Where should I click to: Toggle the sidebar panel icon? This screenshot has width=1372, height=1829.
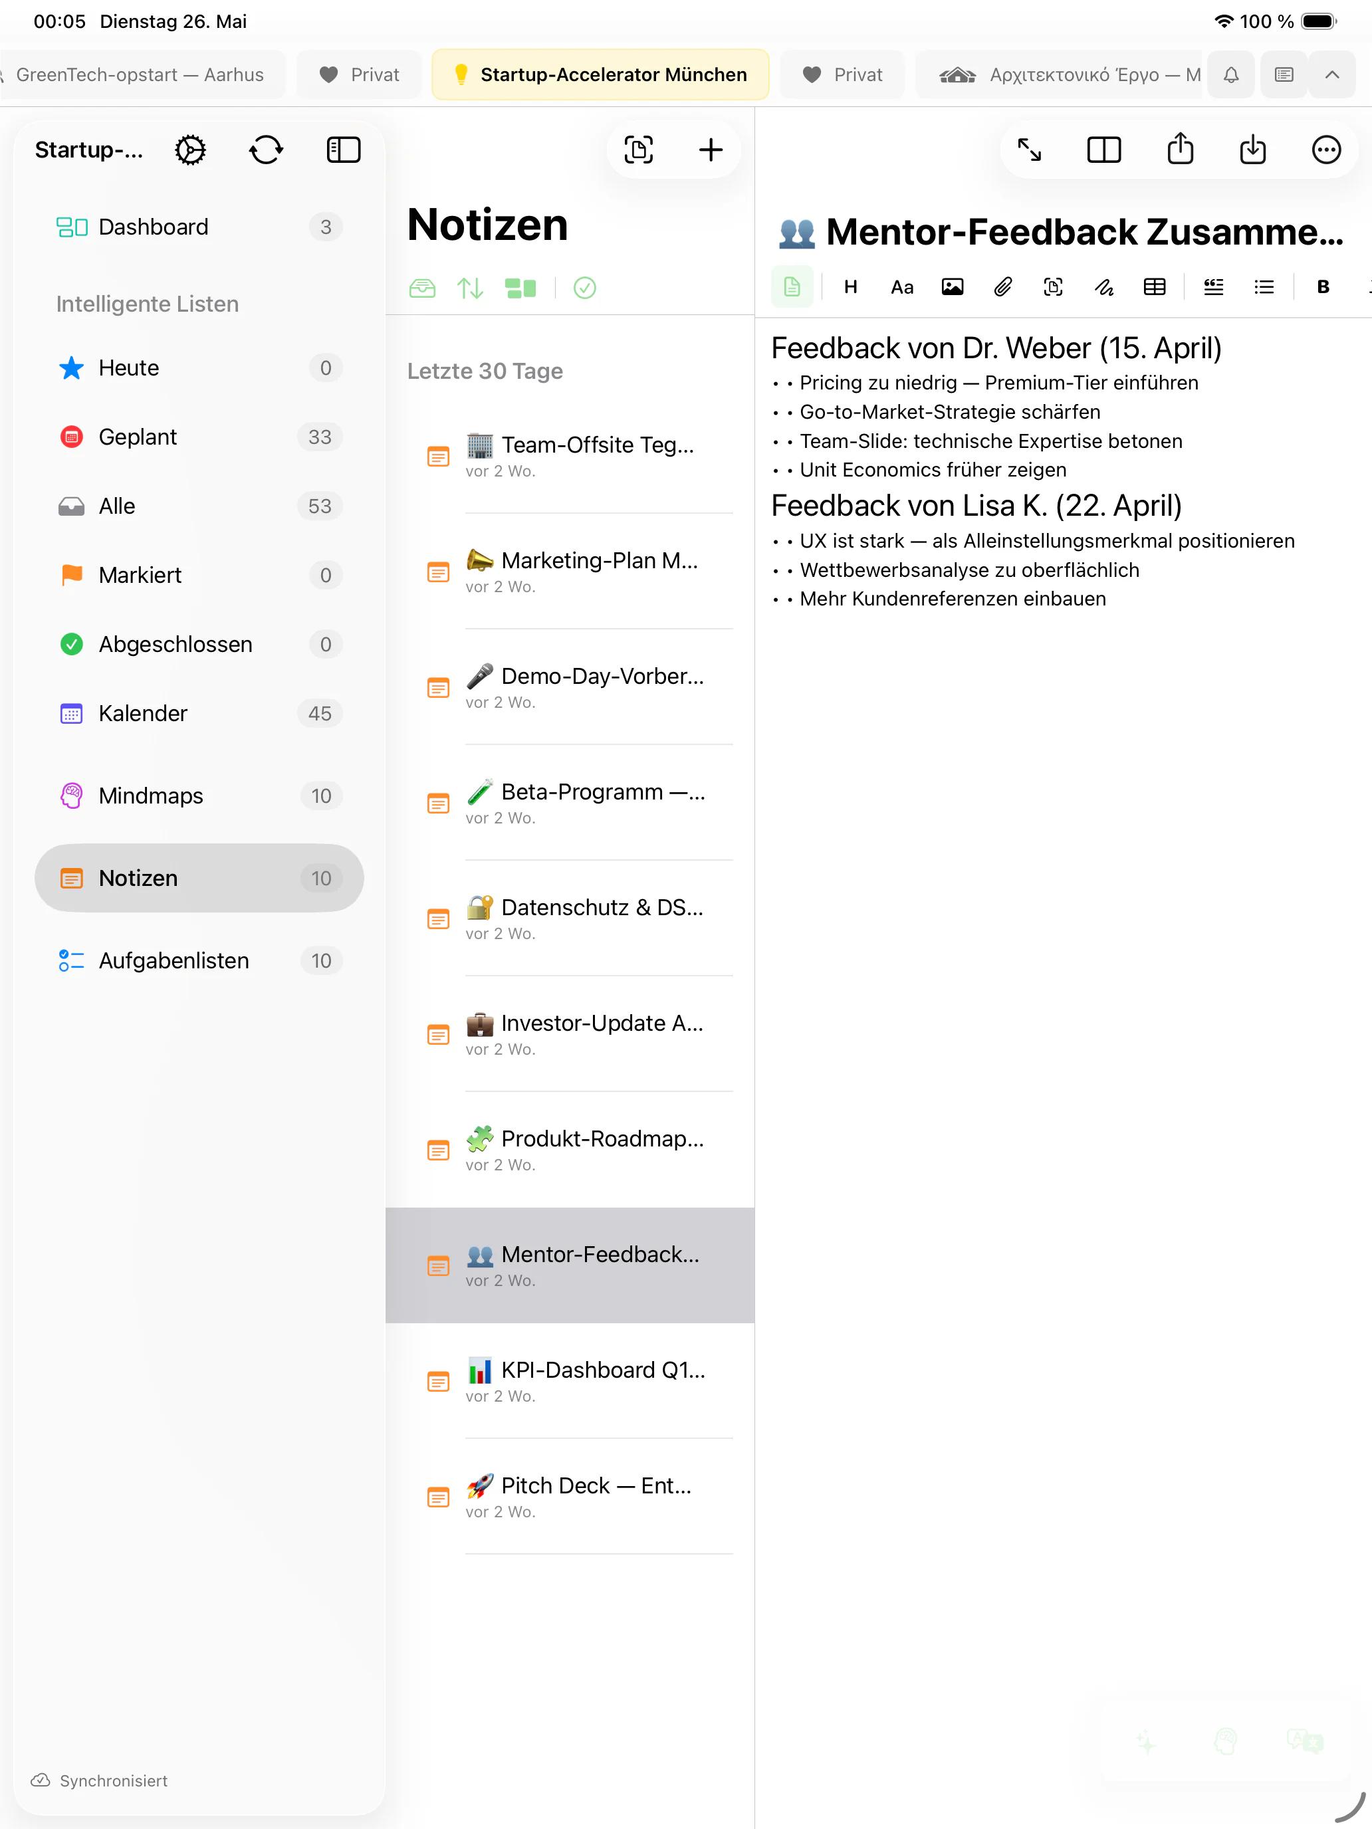pyautogui.click(x=343, y=150)
